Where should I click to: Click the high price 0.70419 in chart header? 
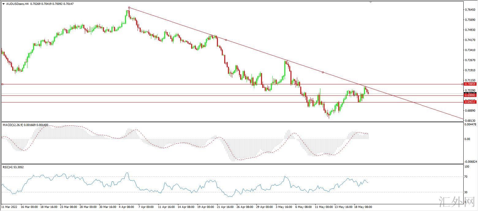(47, 4)
